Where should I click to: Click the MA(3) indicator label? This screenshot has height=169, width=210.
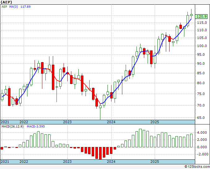click(x=14, y=6)
